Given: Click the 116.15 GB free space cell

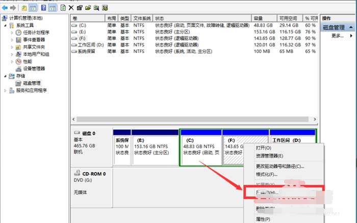Looking at the screenshot, I should [290, 32].
